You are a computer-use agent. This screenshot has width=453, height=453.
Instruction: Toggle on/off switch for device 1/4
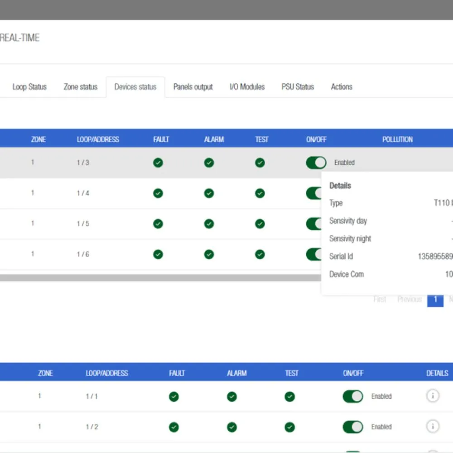pyautogui.click(x=314, y=193)
